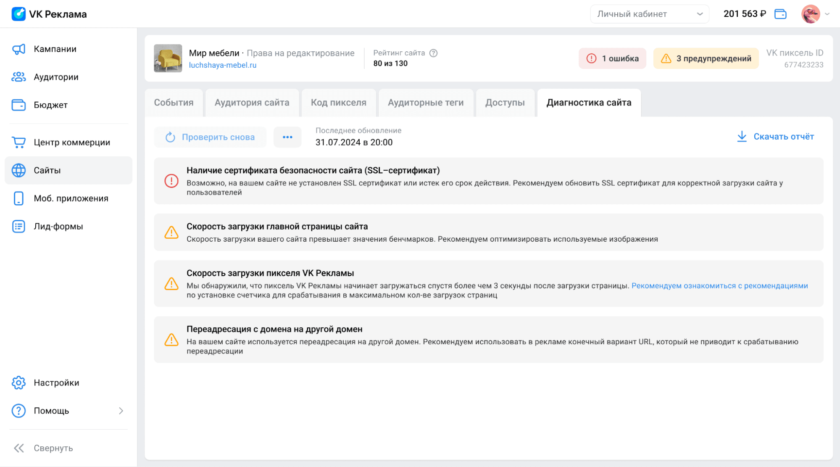
Task: Click the Свернуть double-arrow icon
Action: pyautogui.click(x=18, y=448)
